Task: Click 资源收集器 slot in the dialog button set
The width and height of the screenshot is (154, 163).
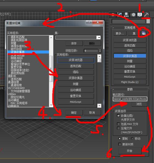Action: click(76, 78)
